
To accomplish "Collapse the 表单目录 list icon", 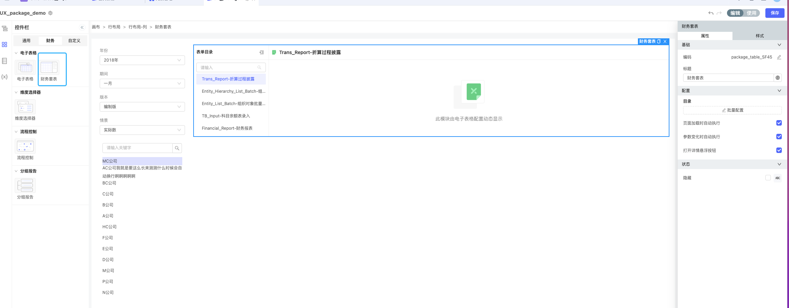I will click(262, 52).
